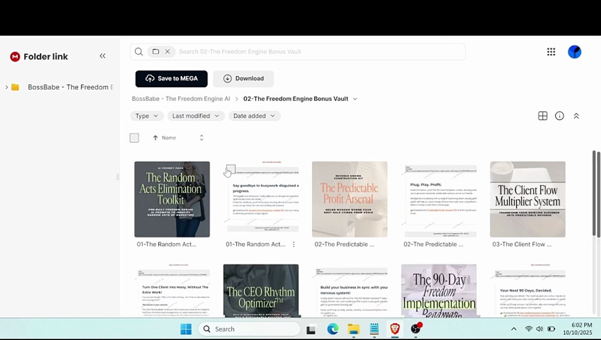
Task: Open the Turn One Client Into Many thumbnail
Action: coord(172,291)
